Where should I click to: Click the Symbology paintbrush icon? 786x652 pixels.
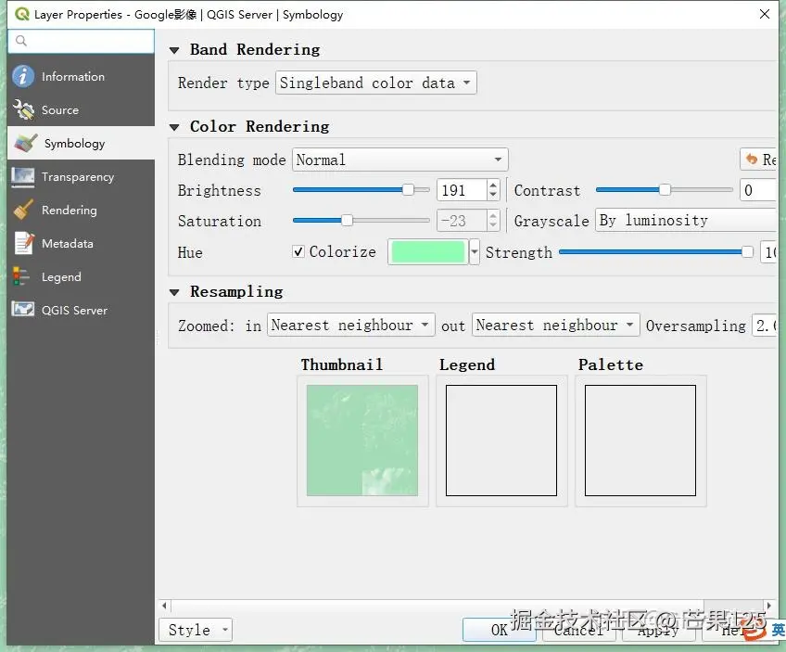[x=26, y=144]
